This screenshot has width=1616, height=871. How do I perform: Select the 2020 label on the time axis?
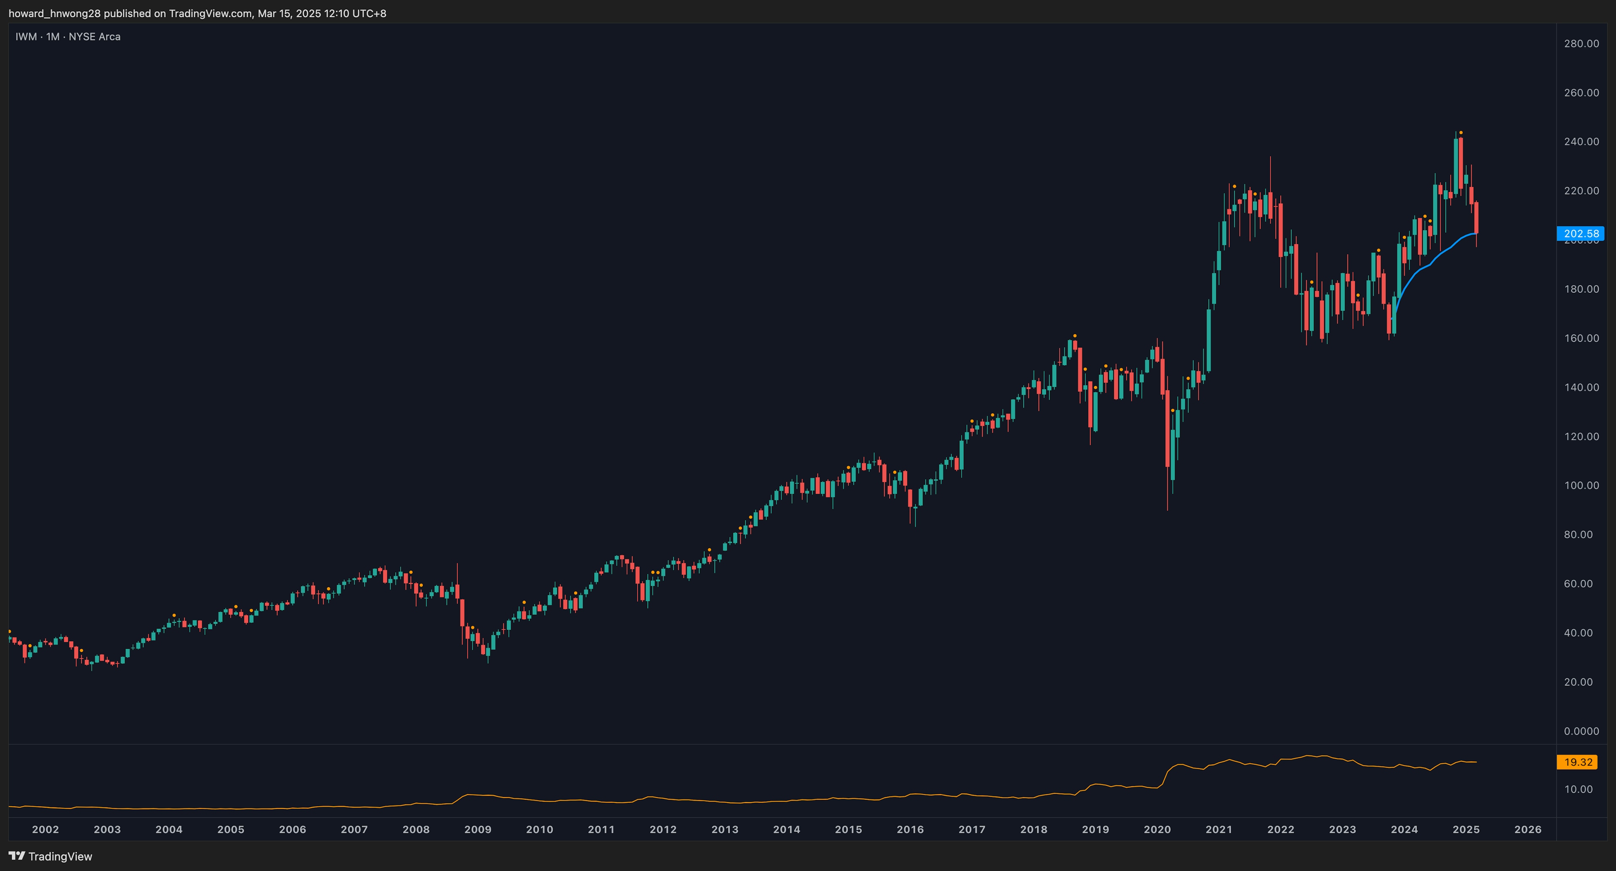1157,829
